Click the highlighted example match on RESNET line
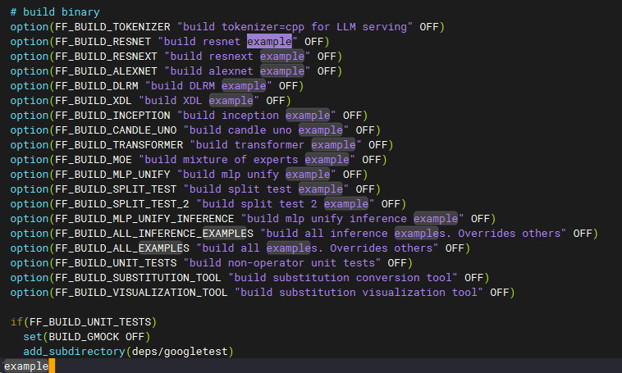This screenshot has width=622, height=373. [x=269, y=41]
